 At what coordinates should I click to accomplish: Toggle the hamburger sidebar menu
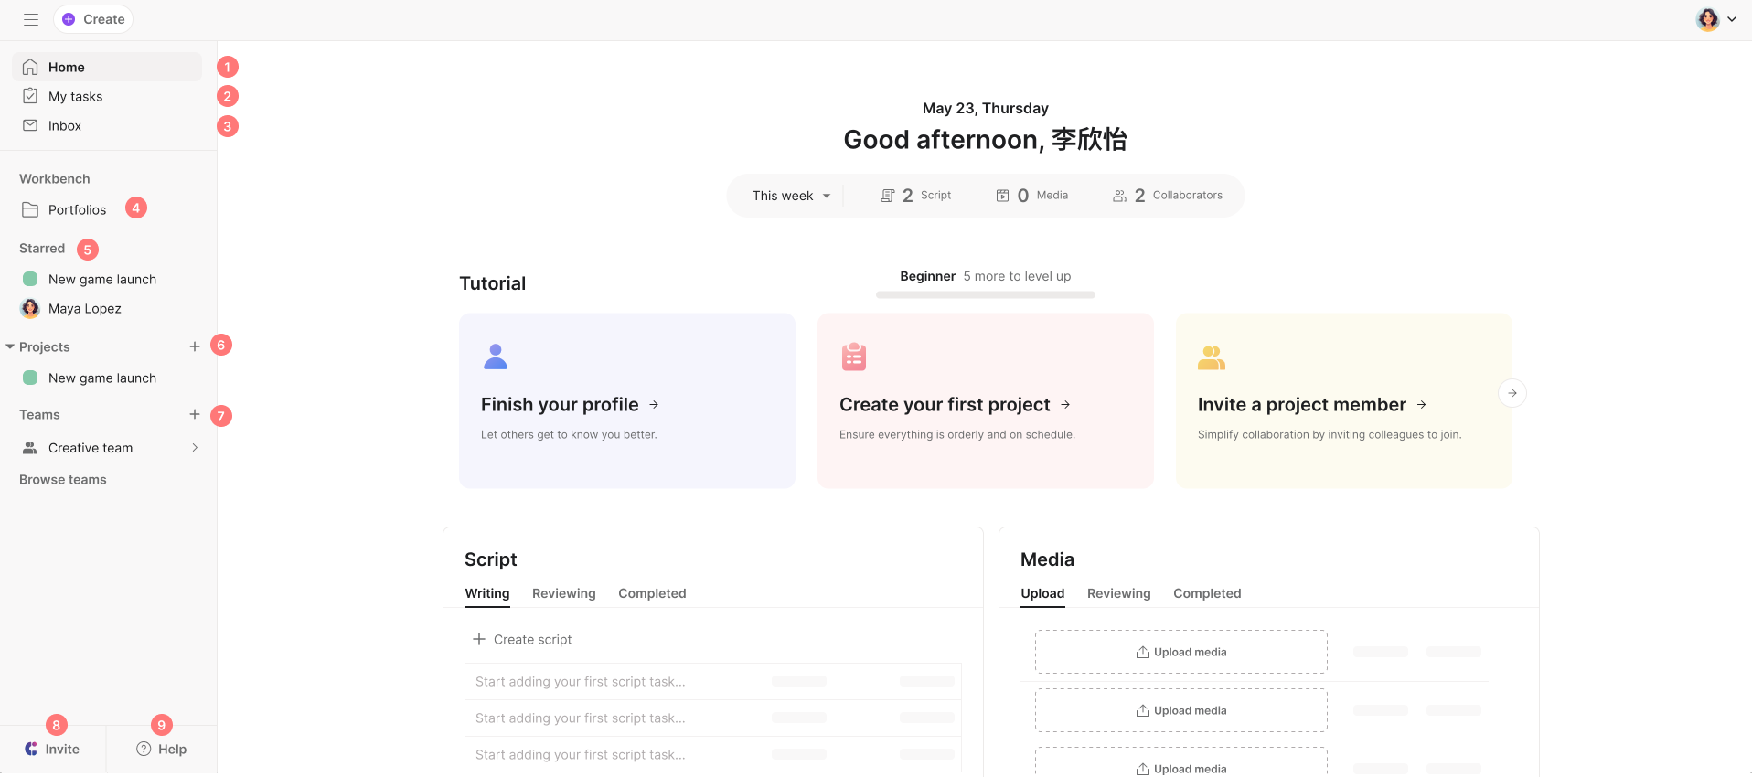31,19
